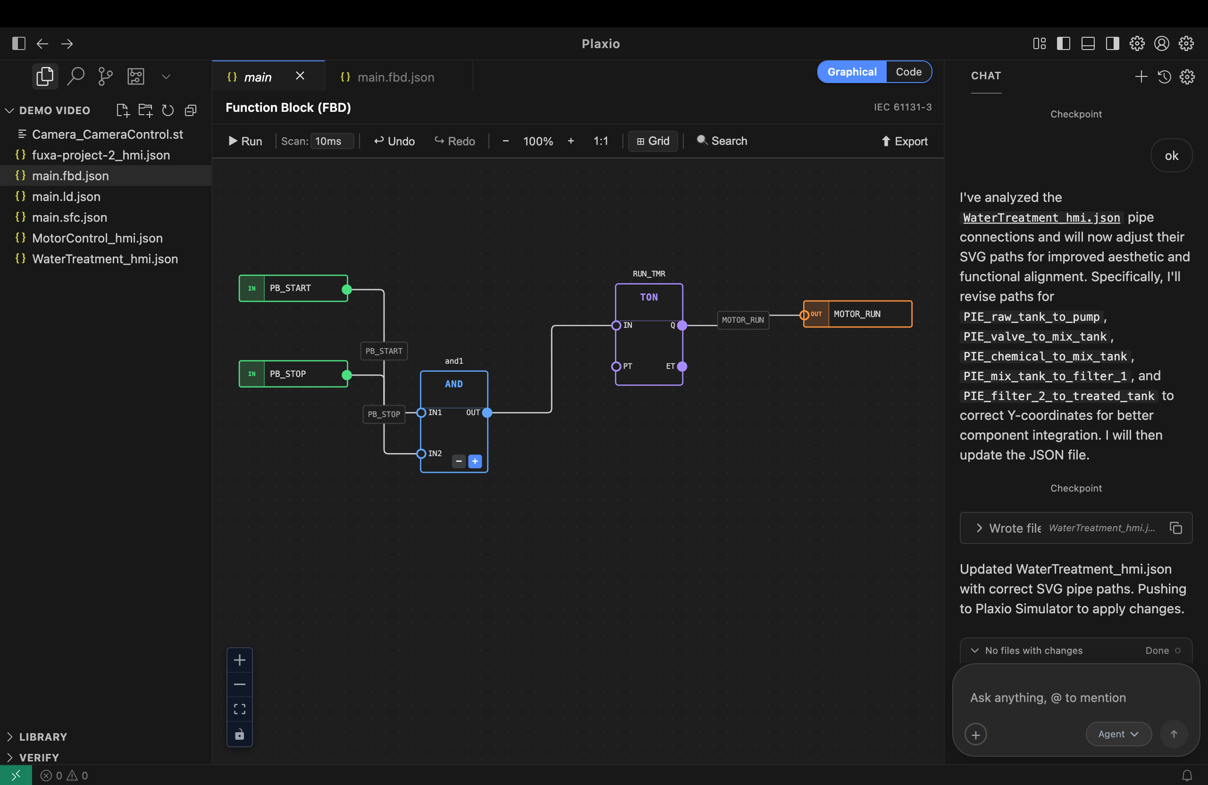Zoom out using canvas minus control
The width and height of the screenshot is (1208, 785).
coord(240,685)
